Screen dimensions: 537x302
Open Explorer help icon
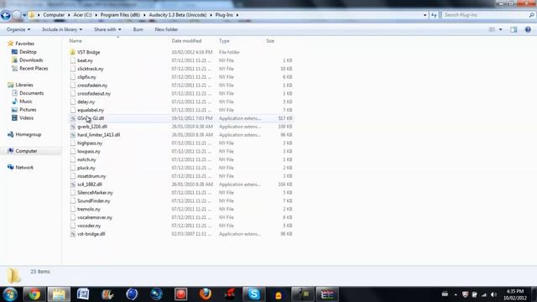pos(528,30)
